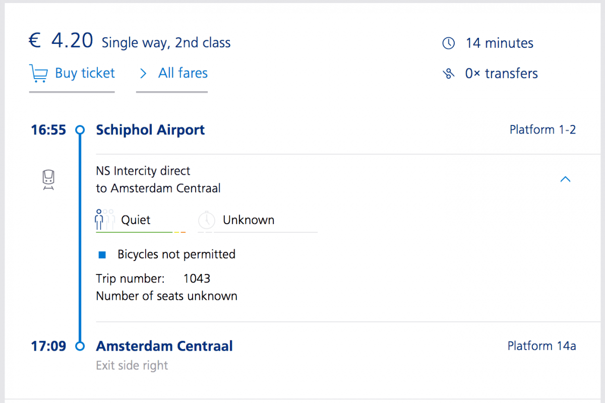The image size is (605, 403).
Task: Open the All fares link
Action: click(183, 74)
